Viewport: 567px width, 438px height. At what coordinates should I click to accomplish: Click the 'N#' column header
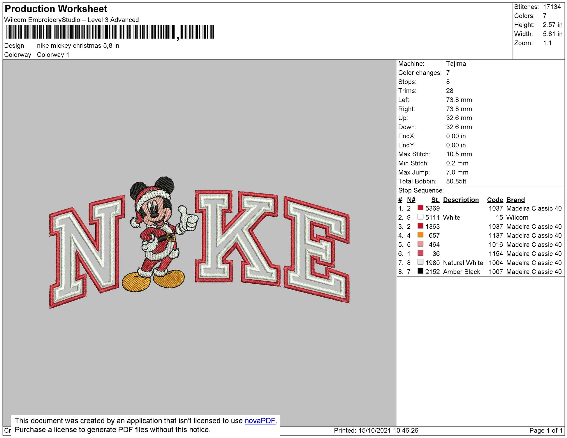coord(411,200)
